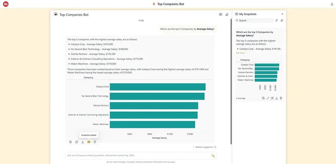The height and width of the screenshot is (164, 336).
Task: Close the My Snapshots panel
Action: [282, 14]
